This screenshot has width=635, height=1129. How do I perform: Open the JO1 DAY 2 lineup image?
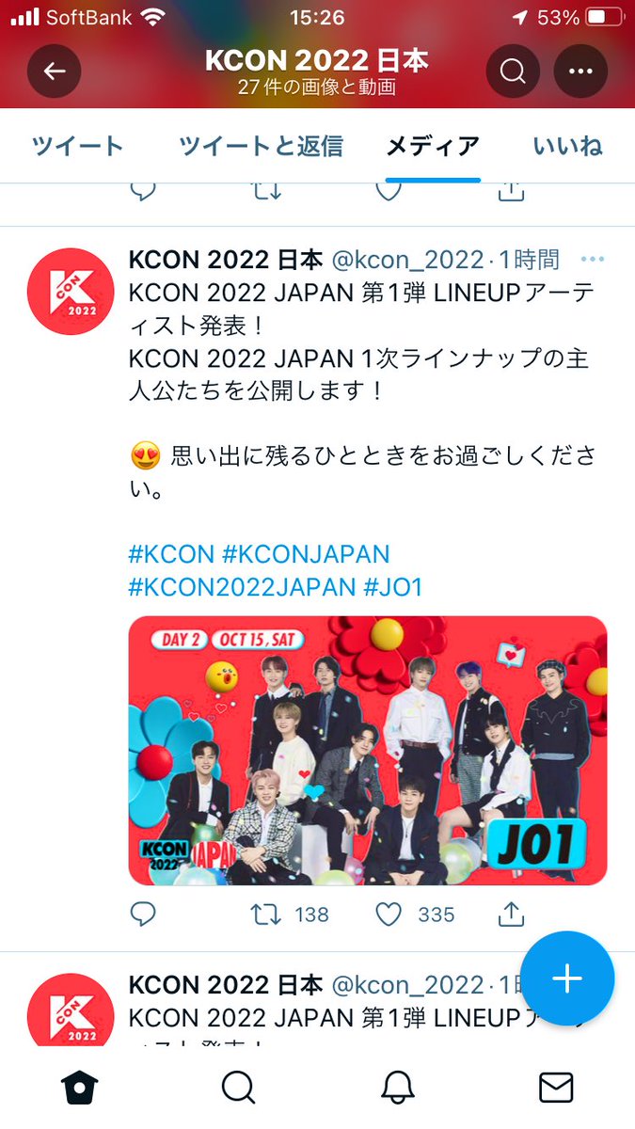pyautogui.click(x=368, y=751)
